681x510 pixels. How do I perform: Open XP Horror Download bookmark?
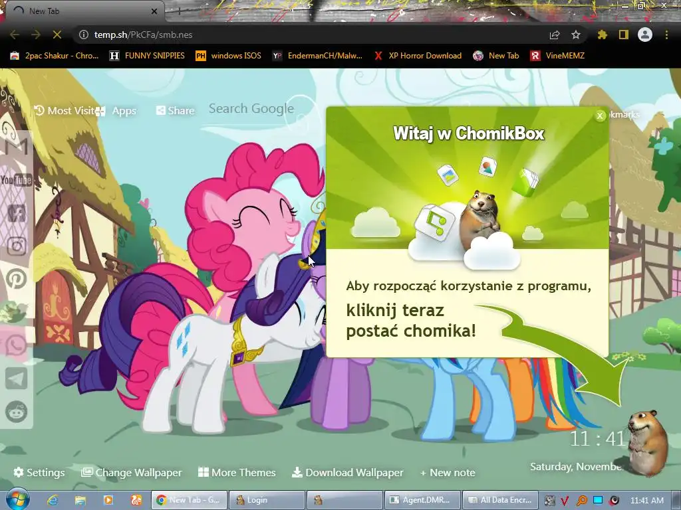(418, 56)
